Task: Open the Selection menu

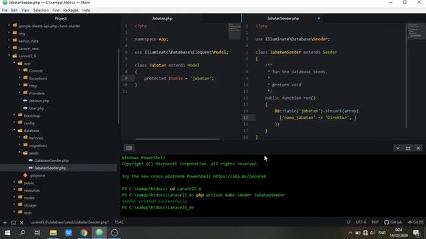Action: (x=41, y=11)
